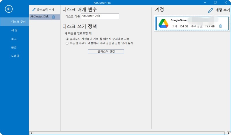Select '순서대로 사용' write policy radio
This screenshot has height=135, width=231.
point(67,39)
